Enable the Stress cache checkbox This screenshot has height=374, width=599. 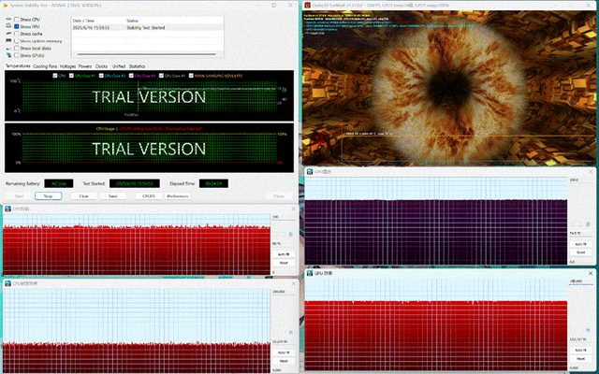click(x=17, y=34)
